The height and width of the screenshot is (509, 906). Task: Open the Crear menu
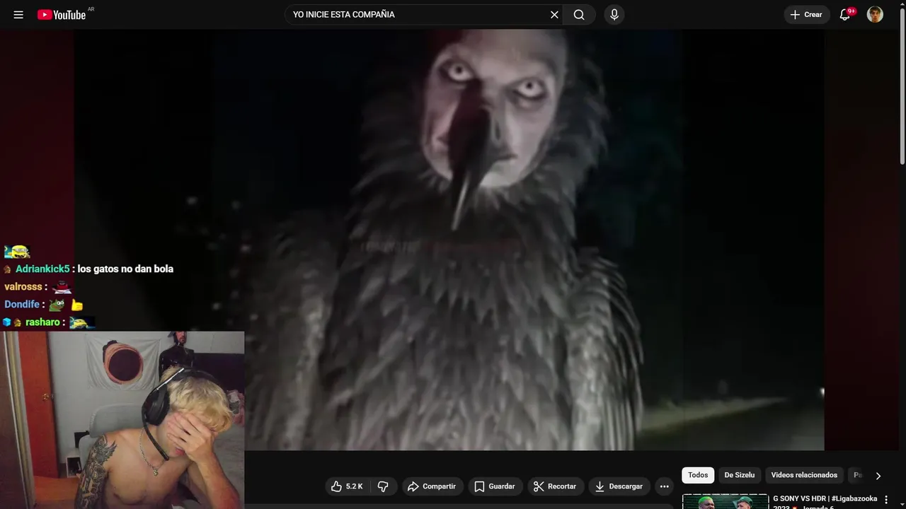click(x=807, y=15)
